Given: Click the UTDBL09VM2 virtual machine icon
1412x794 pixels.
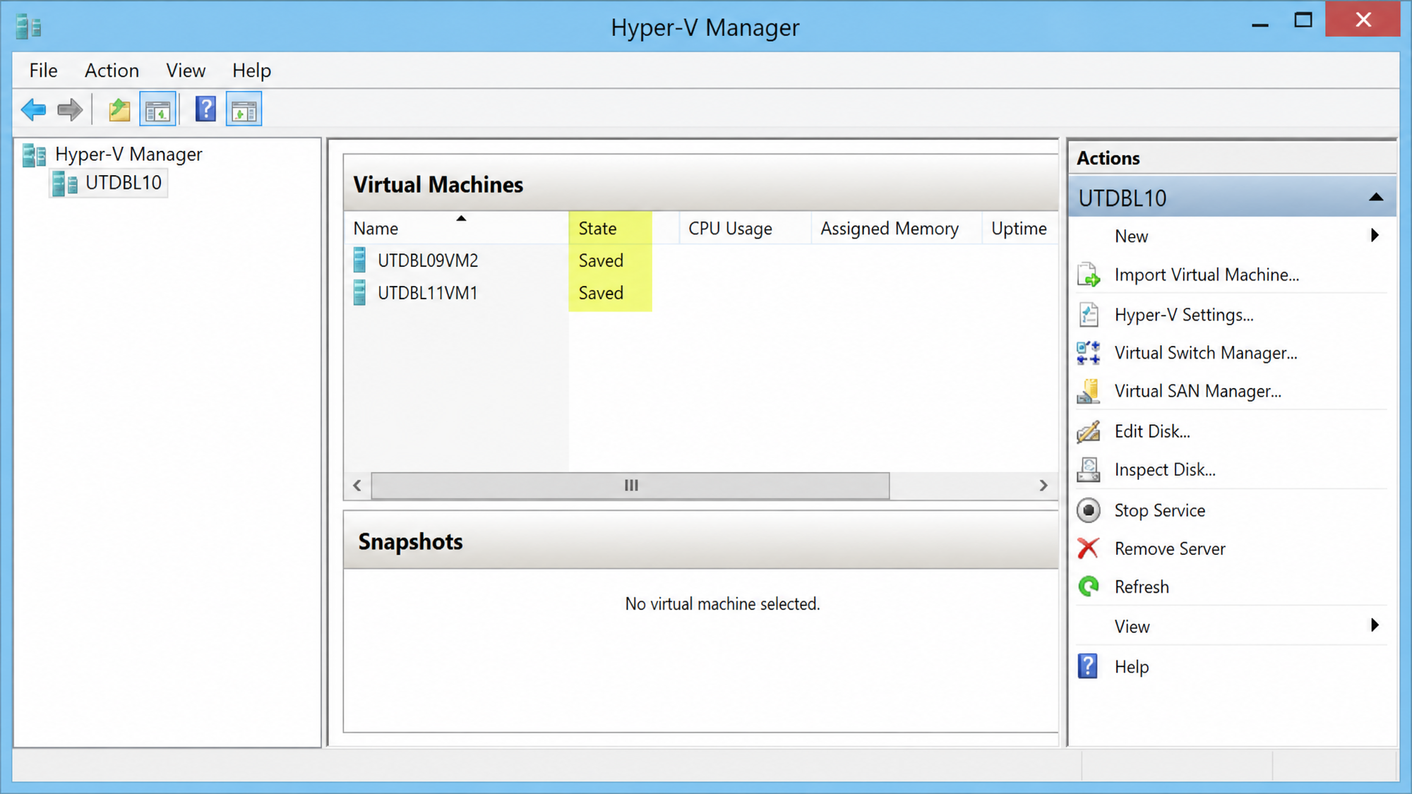Looking at the screenshot, I should pyautogui.click(x=359, y=260).
